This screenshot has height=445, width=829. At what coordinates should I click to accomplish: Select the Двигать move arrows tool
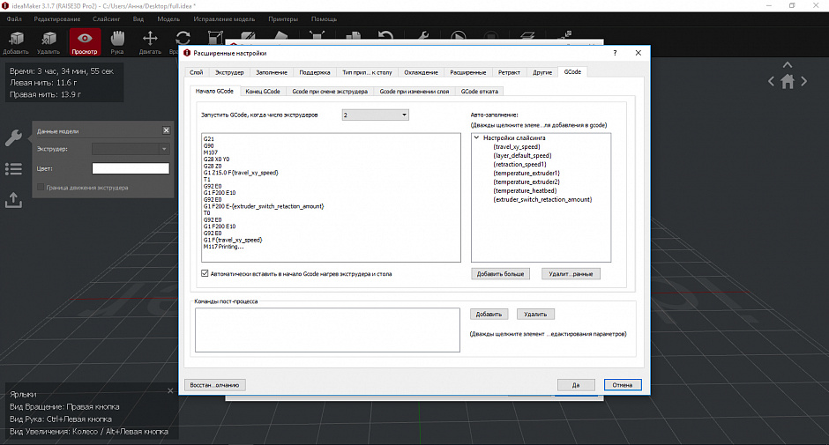150,42
